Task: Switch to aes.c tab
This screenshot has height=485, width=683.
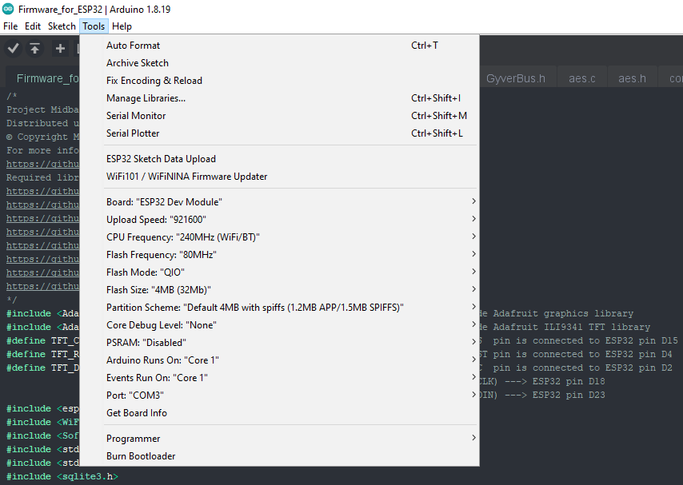Action: (x=582, y=78)
